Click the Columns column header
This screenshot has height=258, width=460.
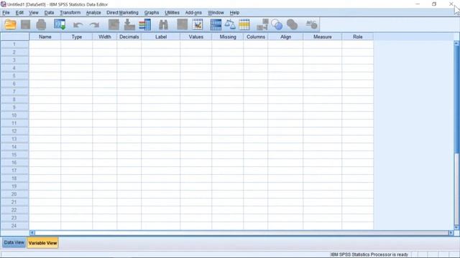tap(256, 37)
